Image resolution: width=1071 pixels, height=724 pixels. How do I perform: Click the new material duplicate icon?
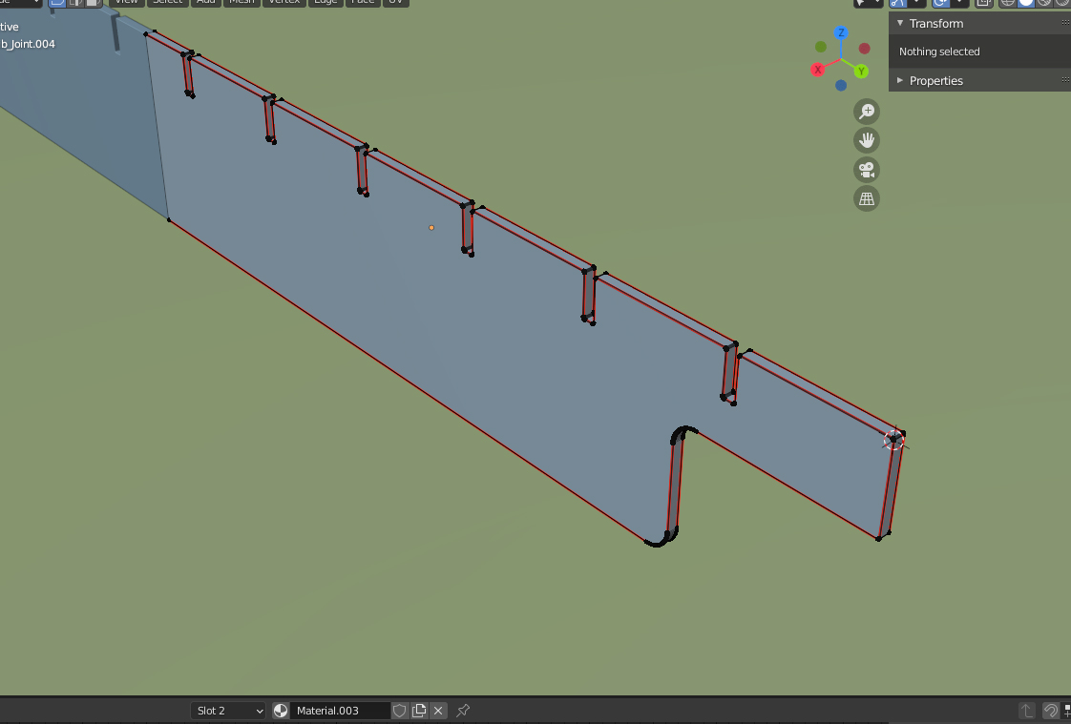point(419,711)
